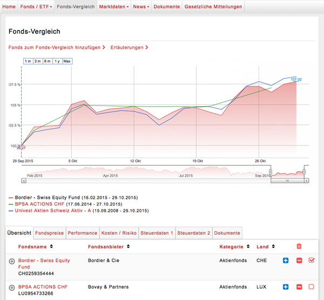Viewport: 324px width, 300px height.
Task: Click blue plus icon in Bordier row
Action: click(286, 261)
